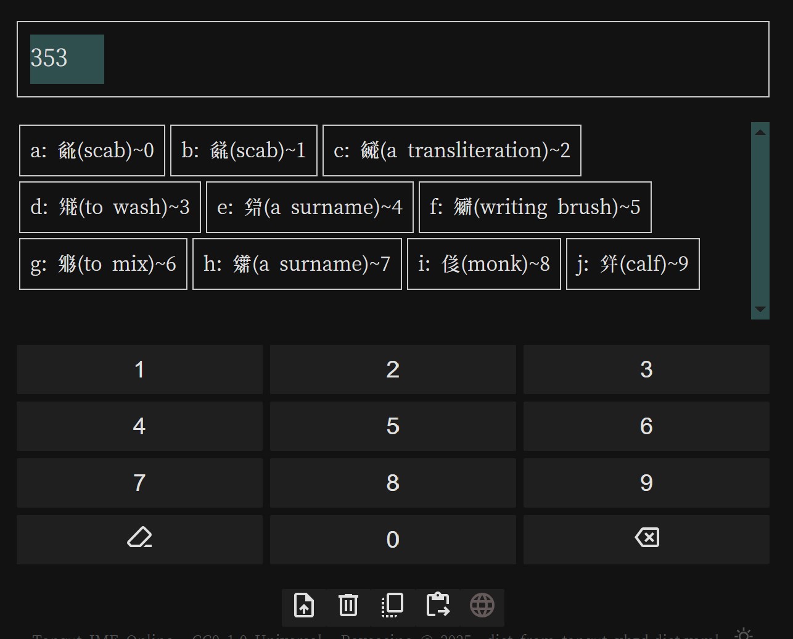Choose candidate c: a transliteration~2
The height and width of the screenshot is (639, 793).
click(x=451, y=150)
